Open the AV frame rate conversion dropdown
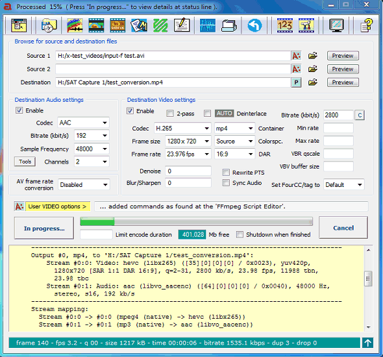This screenshot has width=383, height=357. [84, 185]
